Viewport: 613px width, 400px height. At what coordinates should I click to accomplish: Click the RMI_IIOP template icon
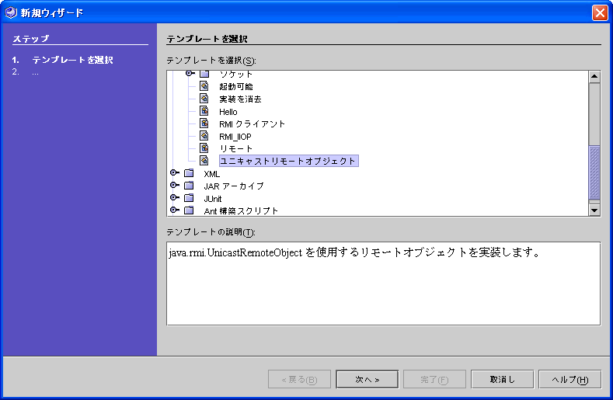click(x=204, y=136)
